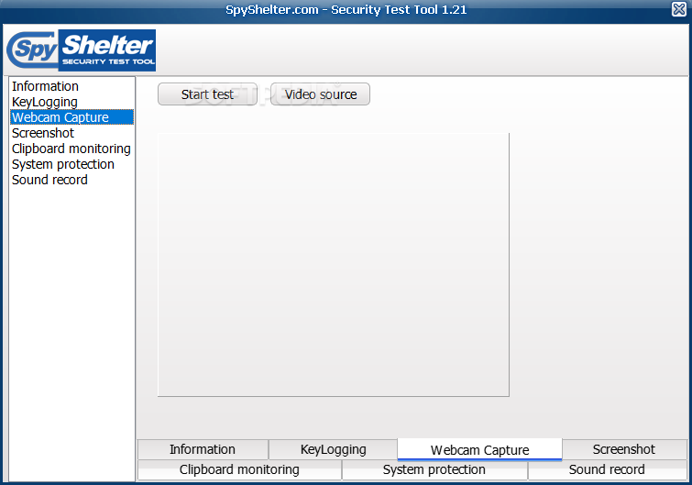The height and width of the screenshot is (485, 692).
Task: Go to the System protection bottom tab
Action: (434, 469)
